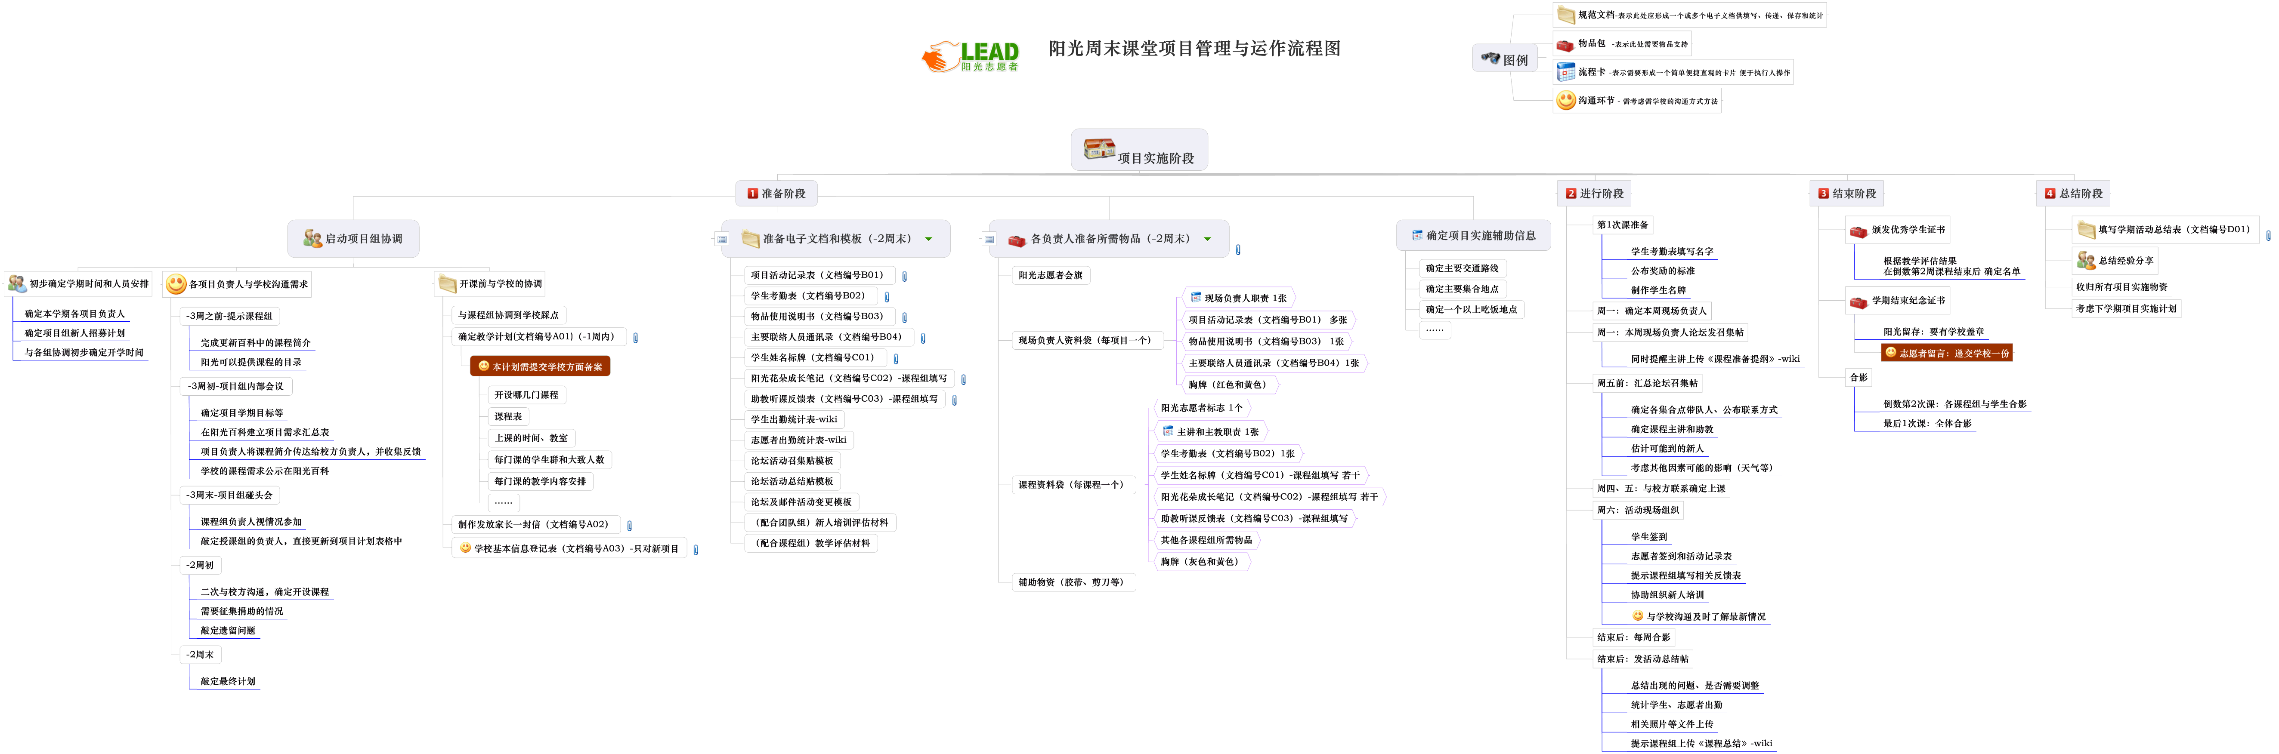Click people icon on 总结经验分享
Viewport: 2279px width, 754px height.
click(2086, 260)
